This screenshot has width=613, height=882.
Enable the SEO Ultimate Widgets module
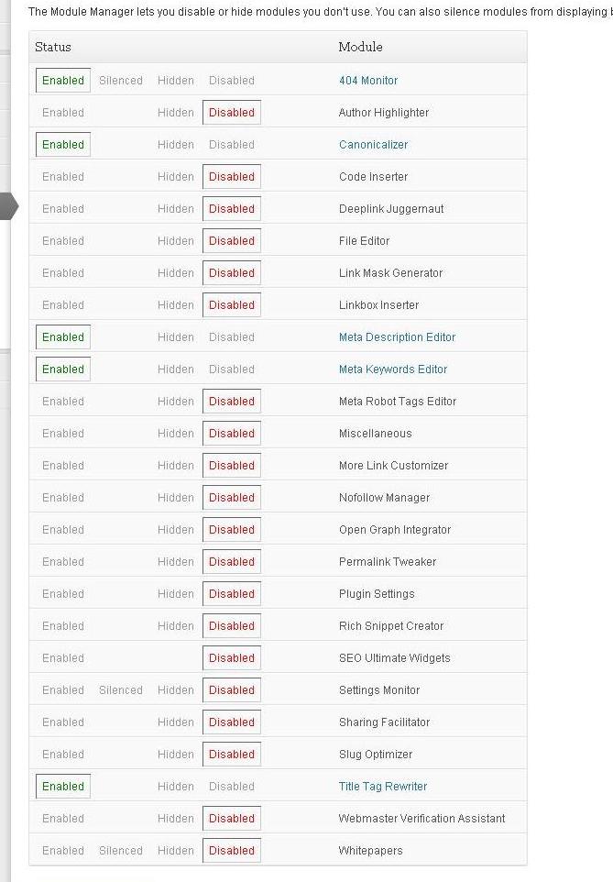pyautogui.click(x=63, y=658)
